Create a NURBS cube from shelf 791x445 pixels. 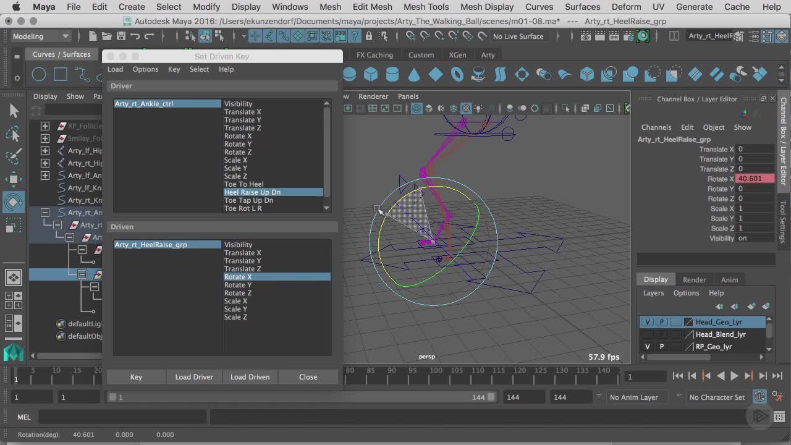pos(371,75)
